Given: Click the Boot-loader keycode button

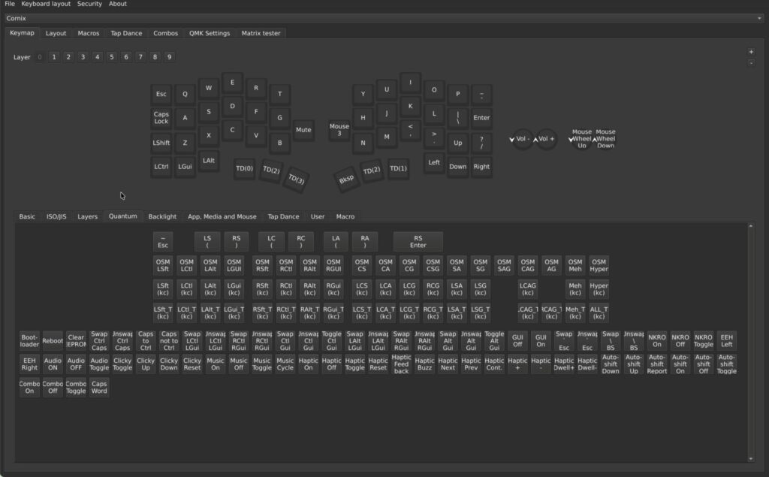Looking at the screenshot, I should [29, 340].
